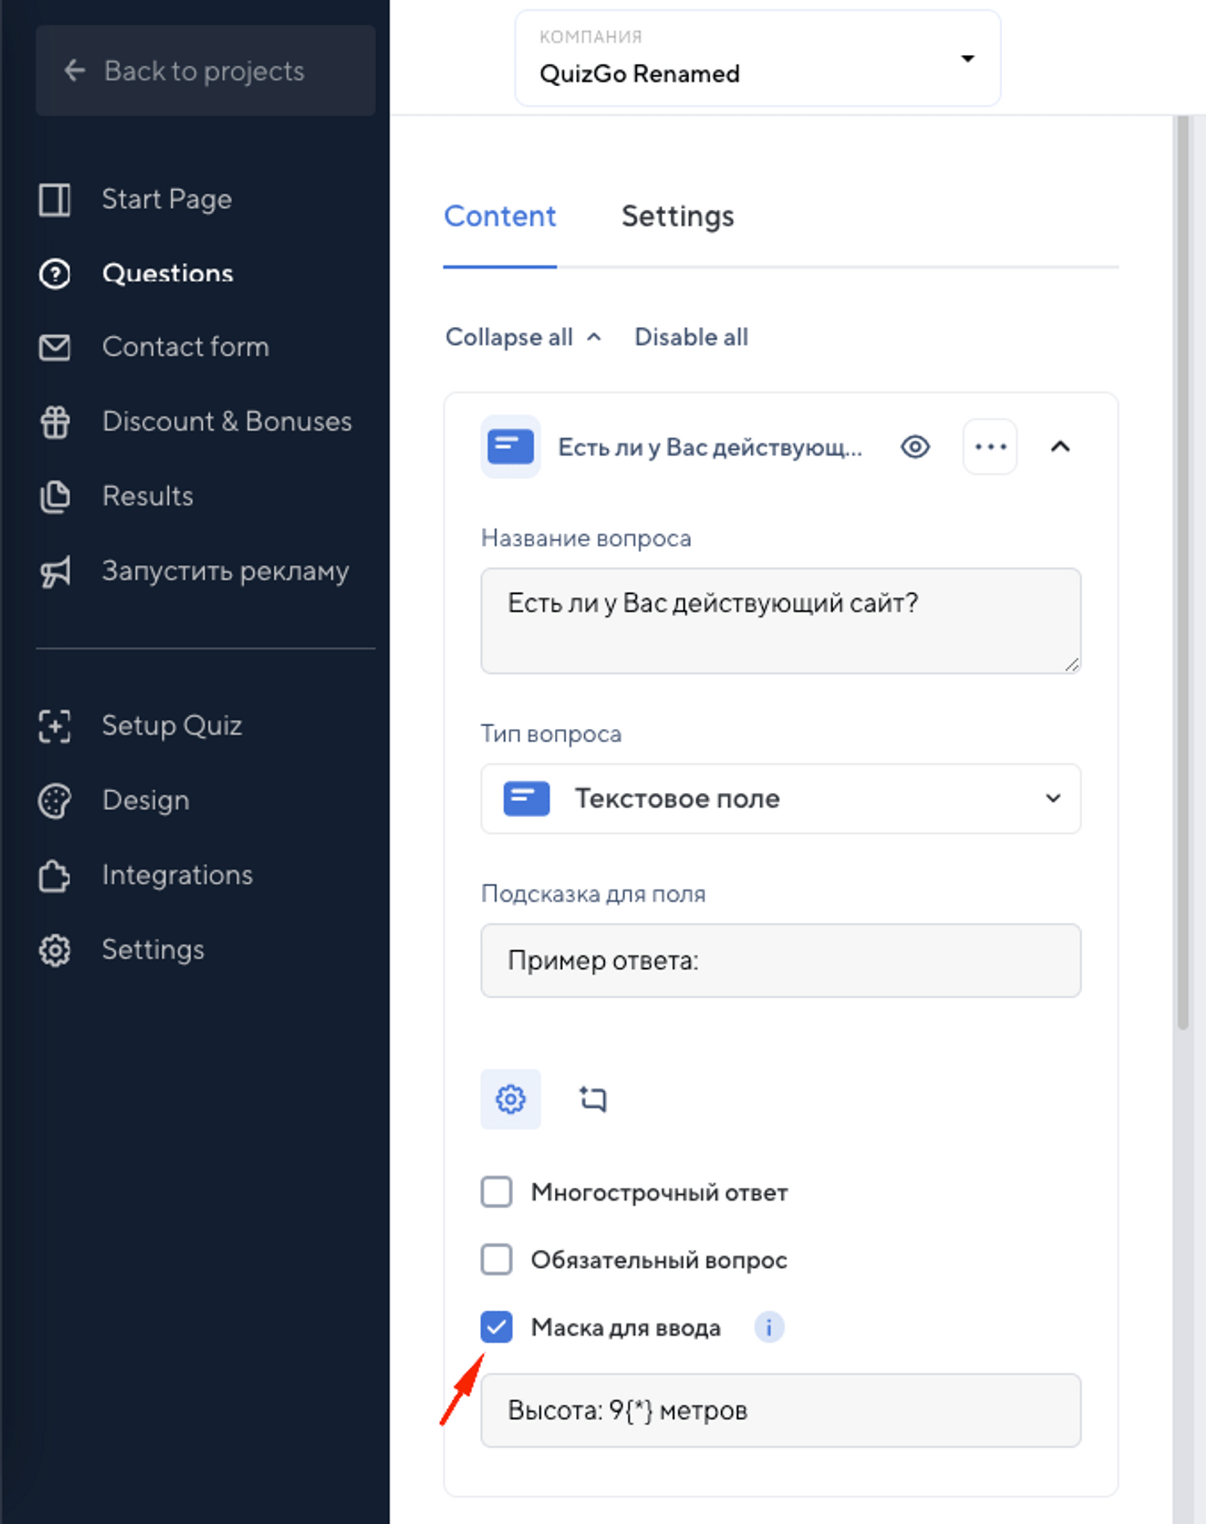Image resolution: width=1206 pixels, height=1524 pixels.
Task: Click the Подсказка для поля input field
Action: (x=780, y=961)
